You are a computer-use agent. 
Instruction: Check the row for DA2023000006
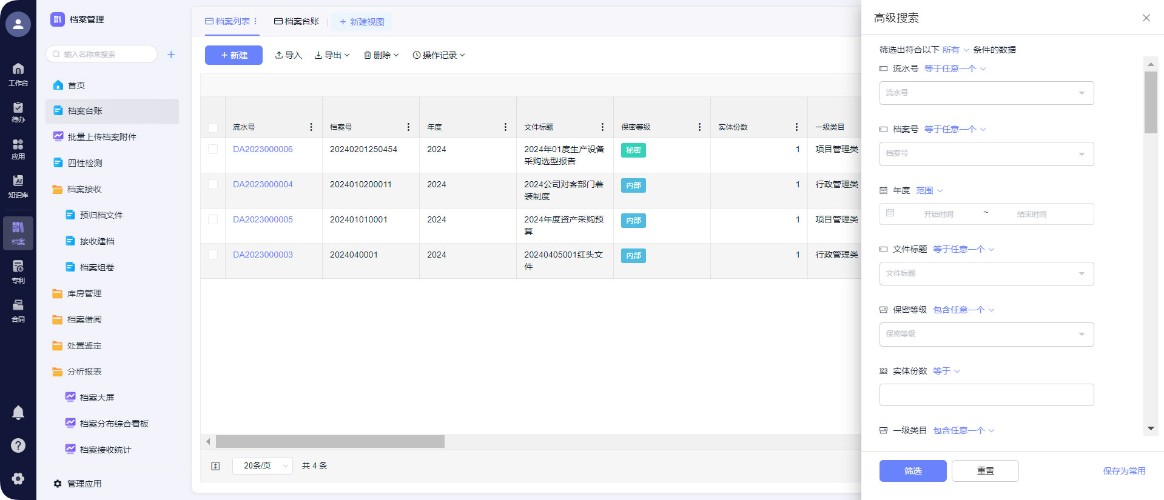(x=213, y=149)
